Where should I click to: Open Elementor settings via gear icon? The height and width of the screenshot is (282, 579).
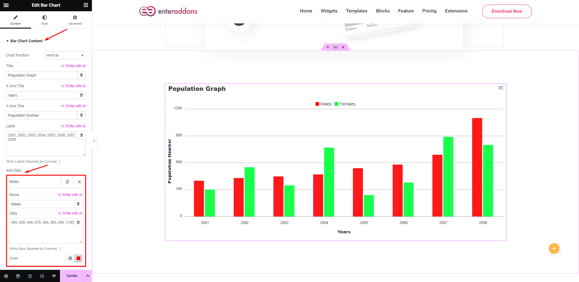[6, 276]
